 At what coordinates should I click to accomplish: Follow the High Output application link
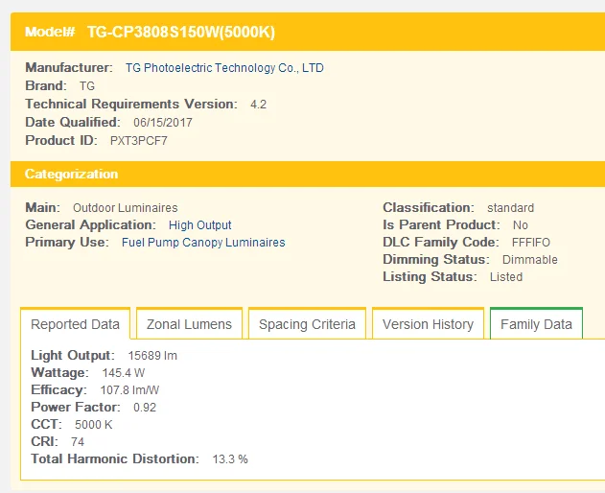pyautogui.click(x=200, y=225)
